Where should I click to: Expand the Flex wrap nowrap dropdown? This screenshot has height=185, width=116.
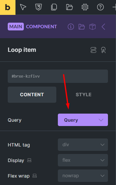[83, 176]
